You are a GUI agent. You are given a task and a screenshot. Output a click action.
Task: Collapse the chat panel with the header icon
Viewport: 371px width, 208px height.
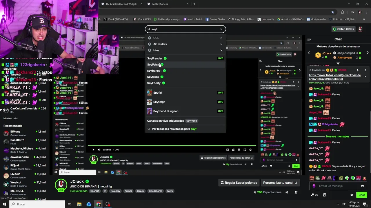pos(309,39)
